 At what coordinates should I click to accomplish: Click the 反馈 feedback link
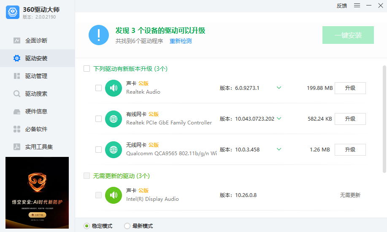tap(342, 5)
